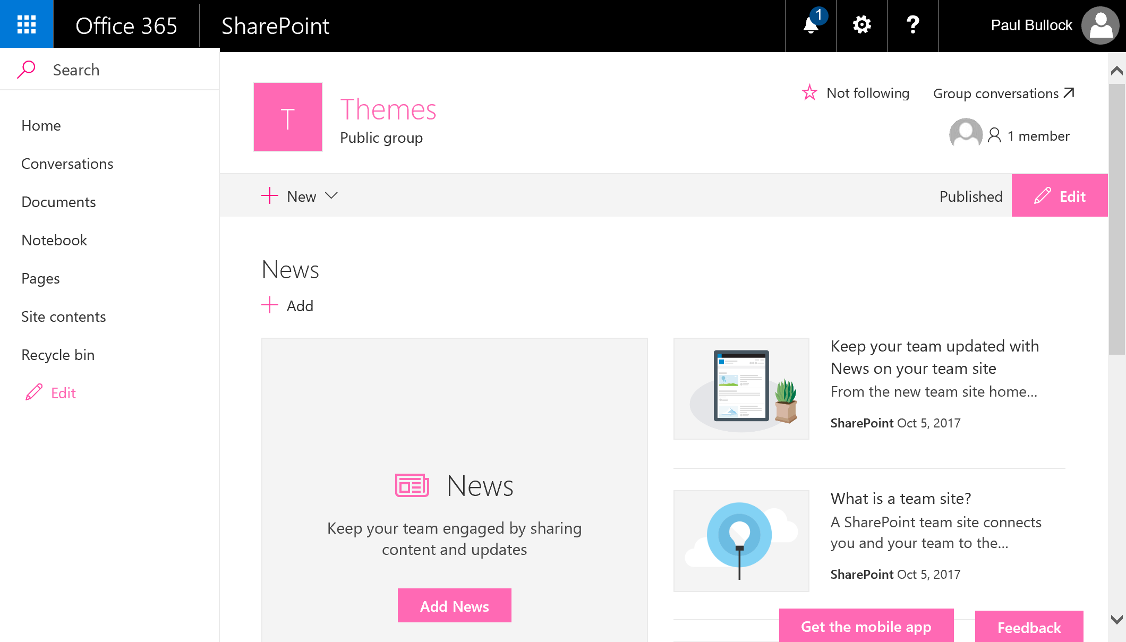Click the scroll down arrow
Image resolution: width=1126 pixels, height=642 pixels.
(x=1116, y=619)
